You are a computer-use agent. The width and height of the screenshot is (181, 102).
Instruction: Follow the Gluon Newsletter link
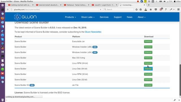(93, 32)
